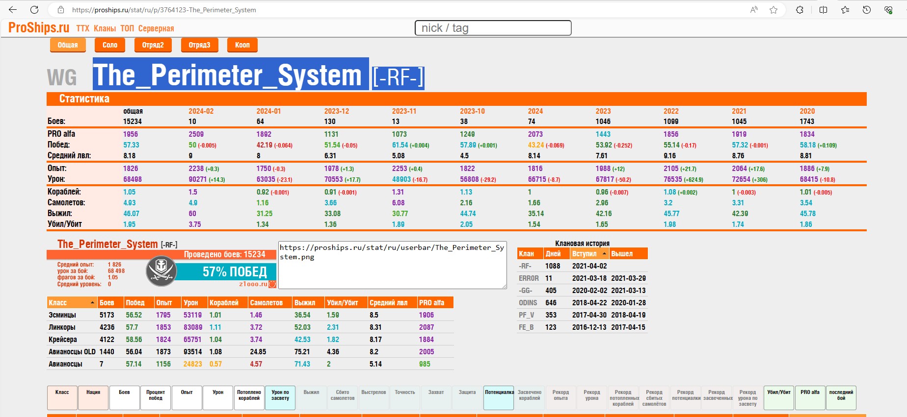Open the Favorites list icon
The width and height of the screenshot is (907, 417).
point(845,9)
